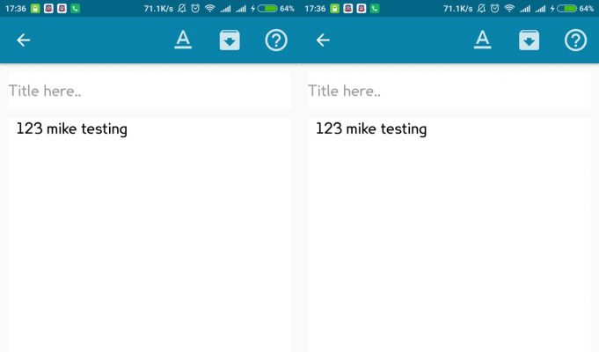Tap '123 mike testing' text in right note
599x352 pixels.
click(371, 129)
